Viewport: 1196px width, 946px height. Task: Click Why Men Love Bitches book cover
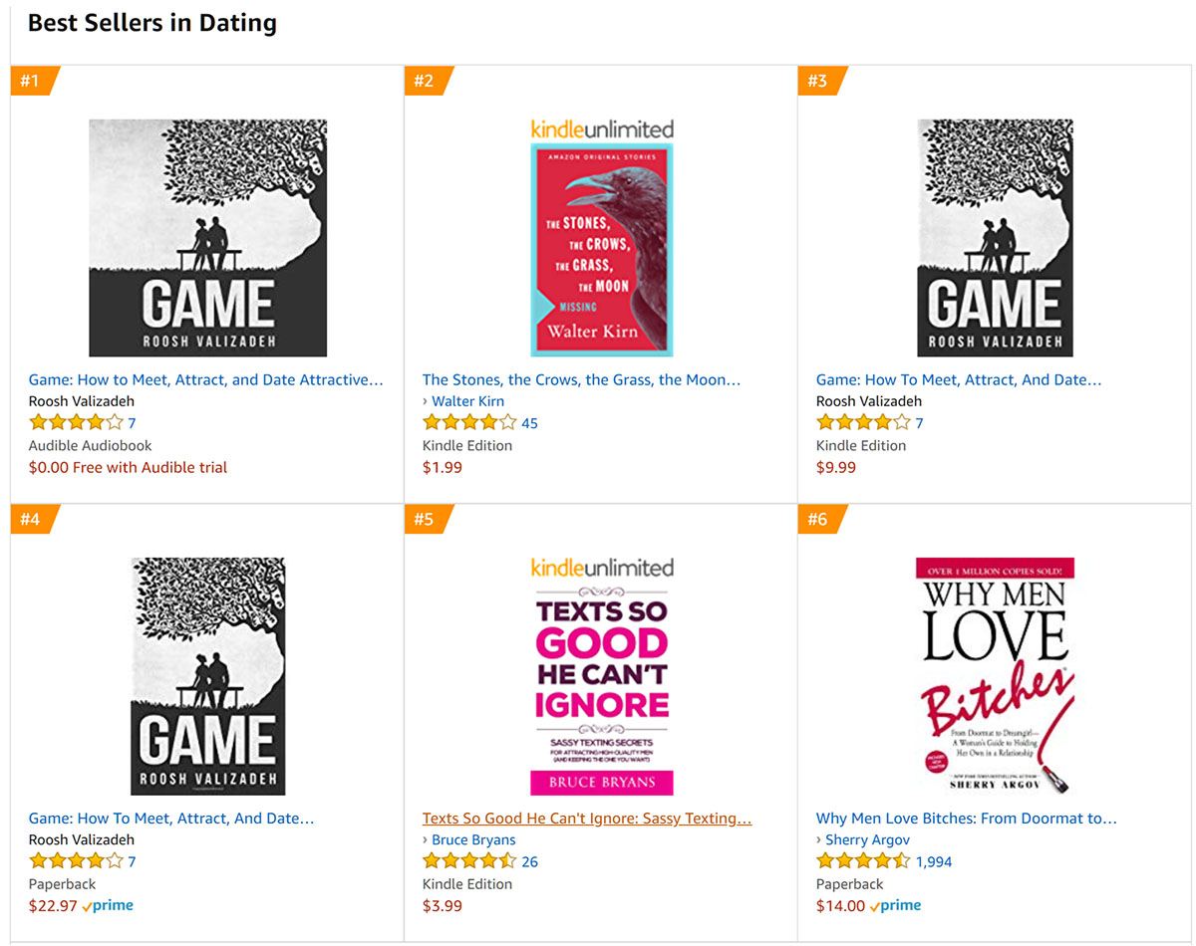995,676
